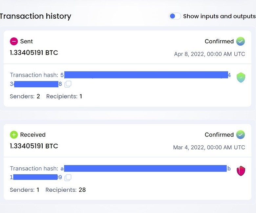Viewport: 256px width, 213px height.
Task: Click the Transaction history heading
Action: (35, 16)
